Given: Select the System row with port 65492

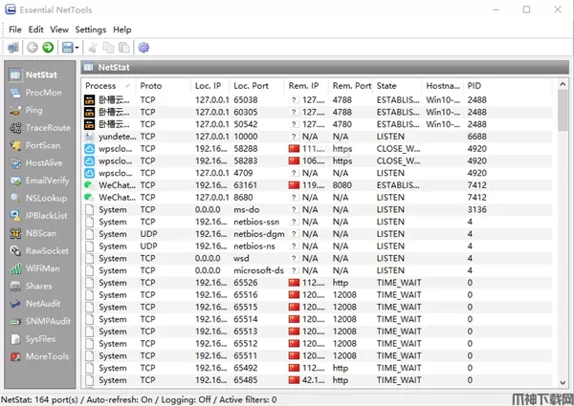Looking at the screenshot, I should [x=317, y=368].
